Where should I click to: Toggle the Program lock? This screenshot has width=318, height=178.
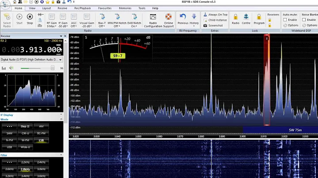pos(259,19)
